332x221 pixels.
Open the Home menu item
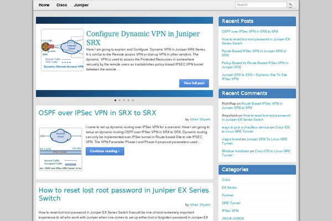44,5
